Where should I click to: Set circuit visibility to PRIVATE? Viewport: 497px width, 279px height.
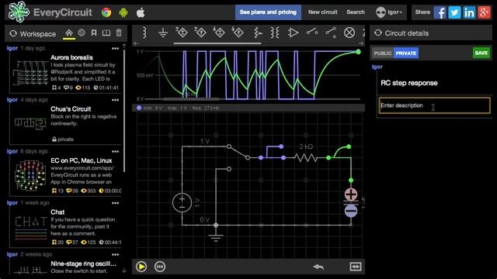(x=406, y=53)
